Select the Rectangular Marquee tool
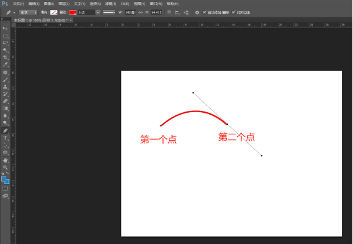This screenshot has width=353, height=244. point(5,36)
